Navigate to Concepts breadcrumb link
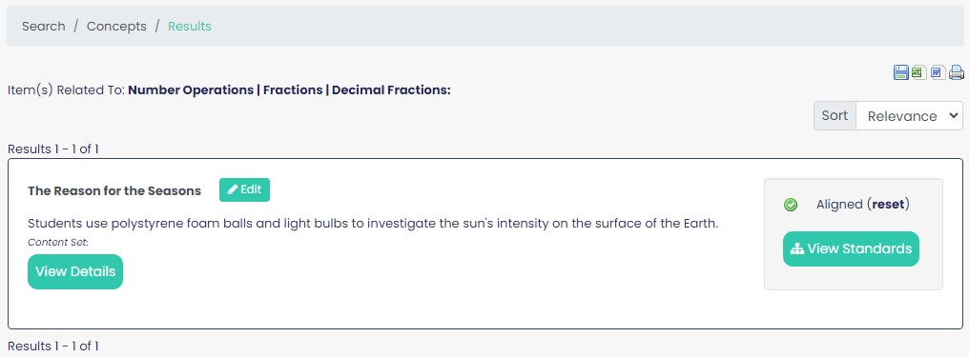The height and width of the screenshot is (357, 969). pos(116,27)
